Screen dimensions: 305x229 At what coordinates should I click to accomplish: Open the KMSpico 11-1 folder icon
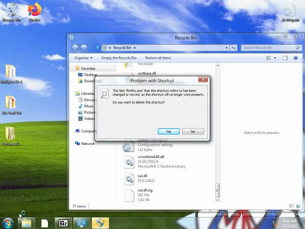click(x=11, y=74)
